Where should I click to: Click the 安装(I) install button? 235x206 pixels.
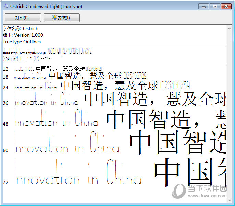(x=61, y=18)
